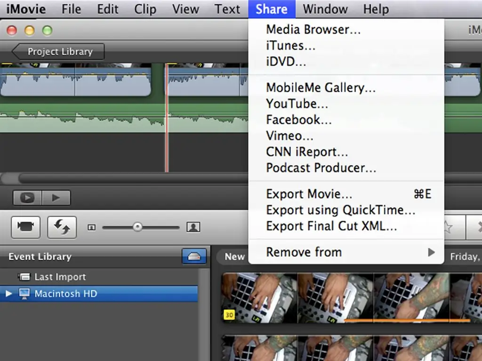
Task: Share the project to Facebook…
Action: pyautogui.click(x=346, y=120)
